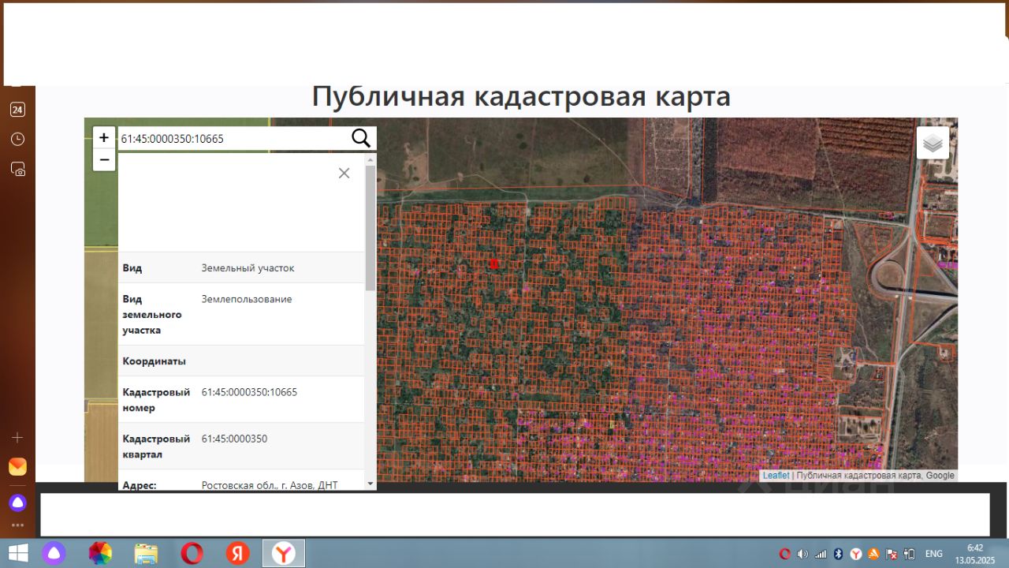Click the Кадастровый номер row label
Screen dimensions: 1009x568
156,400
